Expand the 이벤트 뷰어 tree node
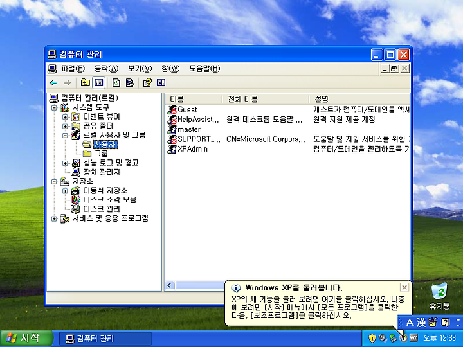This screenshot has width=463, height=347. (x=65, y=117)
